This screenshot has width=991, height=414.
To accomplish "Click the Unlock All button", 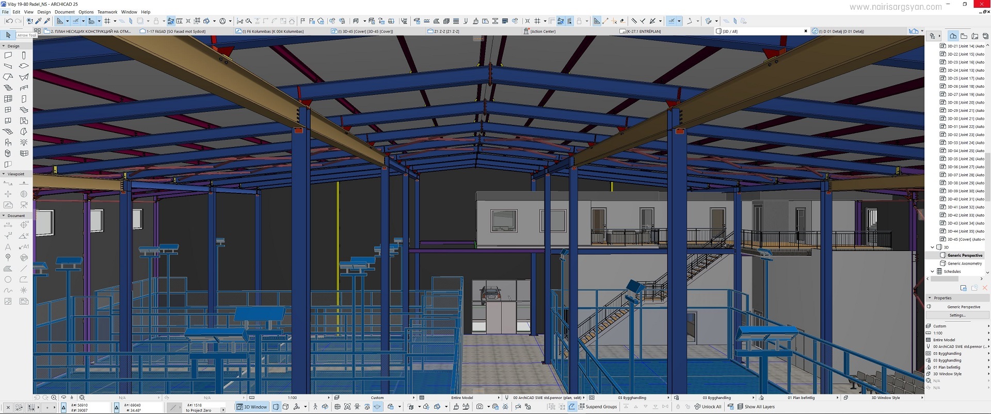I will pyautogui.click(x=707, y=407).
